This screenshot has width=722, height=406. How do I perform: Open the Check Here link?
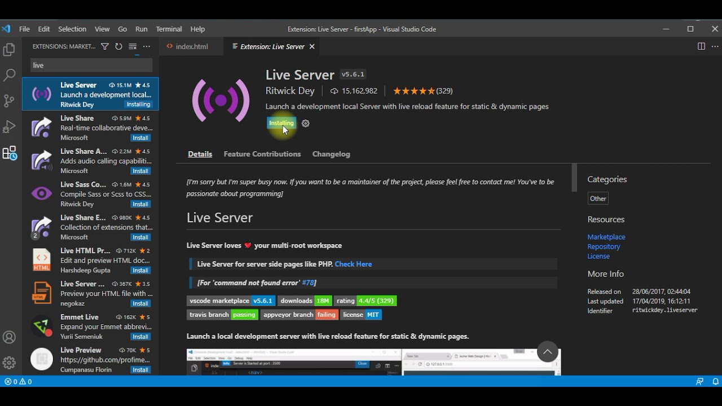tap(353, 264)
